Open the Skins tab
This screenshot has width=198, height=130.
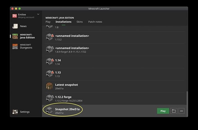[x=80, y=22]
